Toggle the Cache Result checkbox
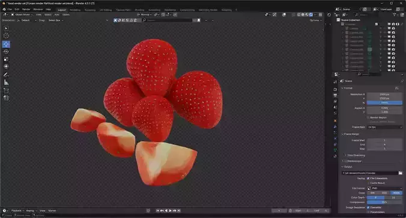Image resolution: width=406 pixels, height=218 pixels. (x=368, y=183)
